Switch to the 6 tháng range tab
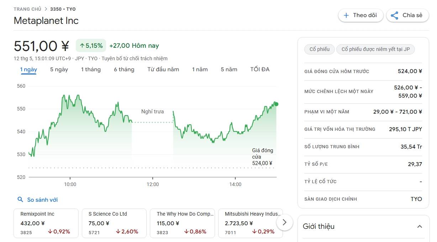 pyautogui.click(x=124, y=69)
